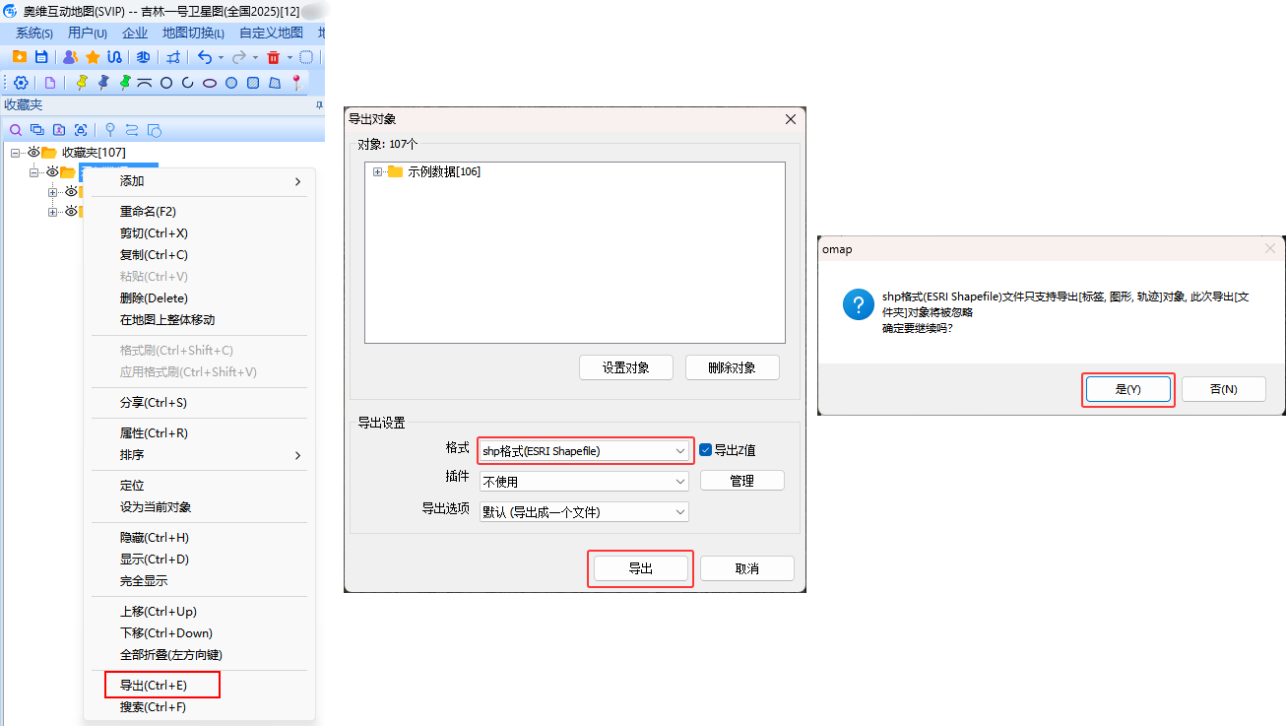Uncheck the 导出Z值 checkbox
1286x726 pixels.
tap(705, 450)
